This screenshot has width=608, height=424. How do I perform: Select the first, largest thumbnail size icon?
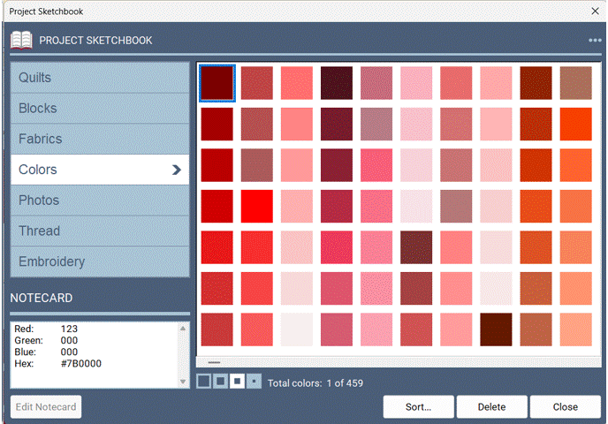coord(203,382)
